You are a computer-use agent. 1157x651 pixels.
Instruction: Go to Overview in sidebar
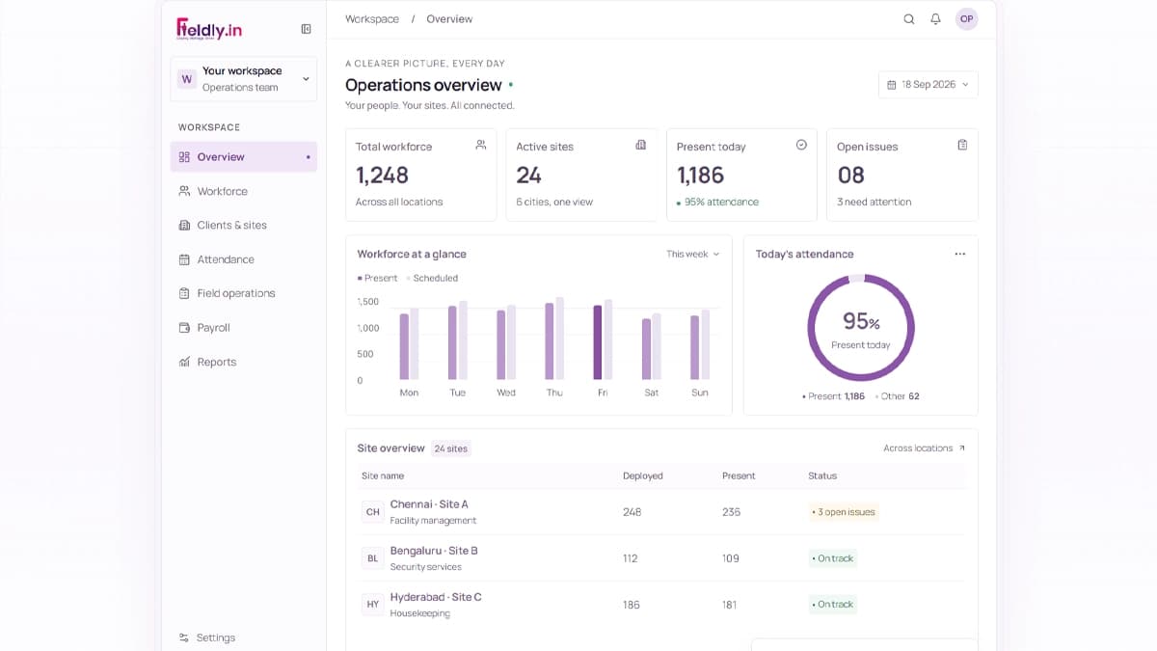click(x=244, y=157)
